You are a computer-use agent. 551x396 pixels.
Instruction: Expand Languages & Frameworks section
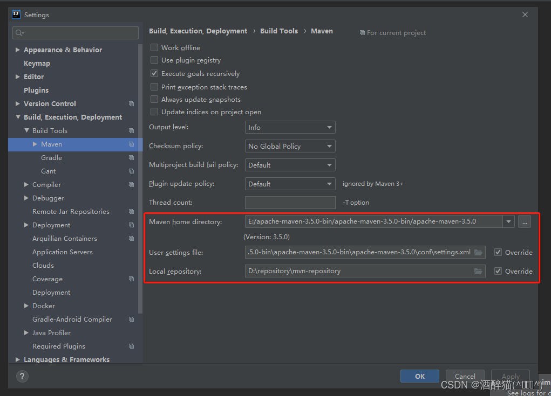18,359
